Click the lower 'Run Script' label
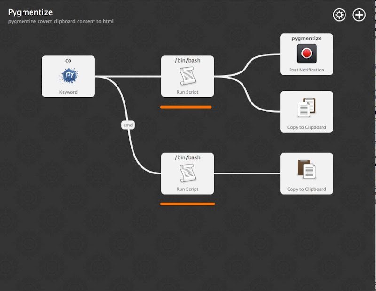Image resolution: width=376 pixels, height=291 pixels. [x=188, y=189]
